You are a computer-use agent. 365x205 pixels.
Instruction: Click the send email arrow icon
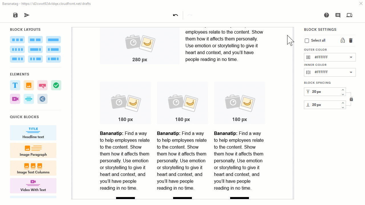tap(27, 15)
